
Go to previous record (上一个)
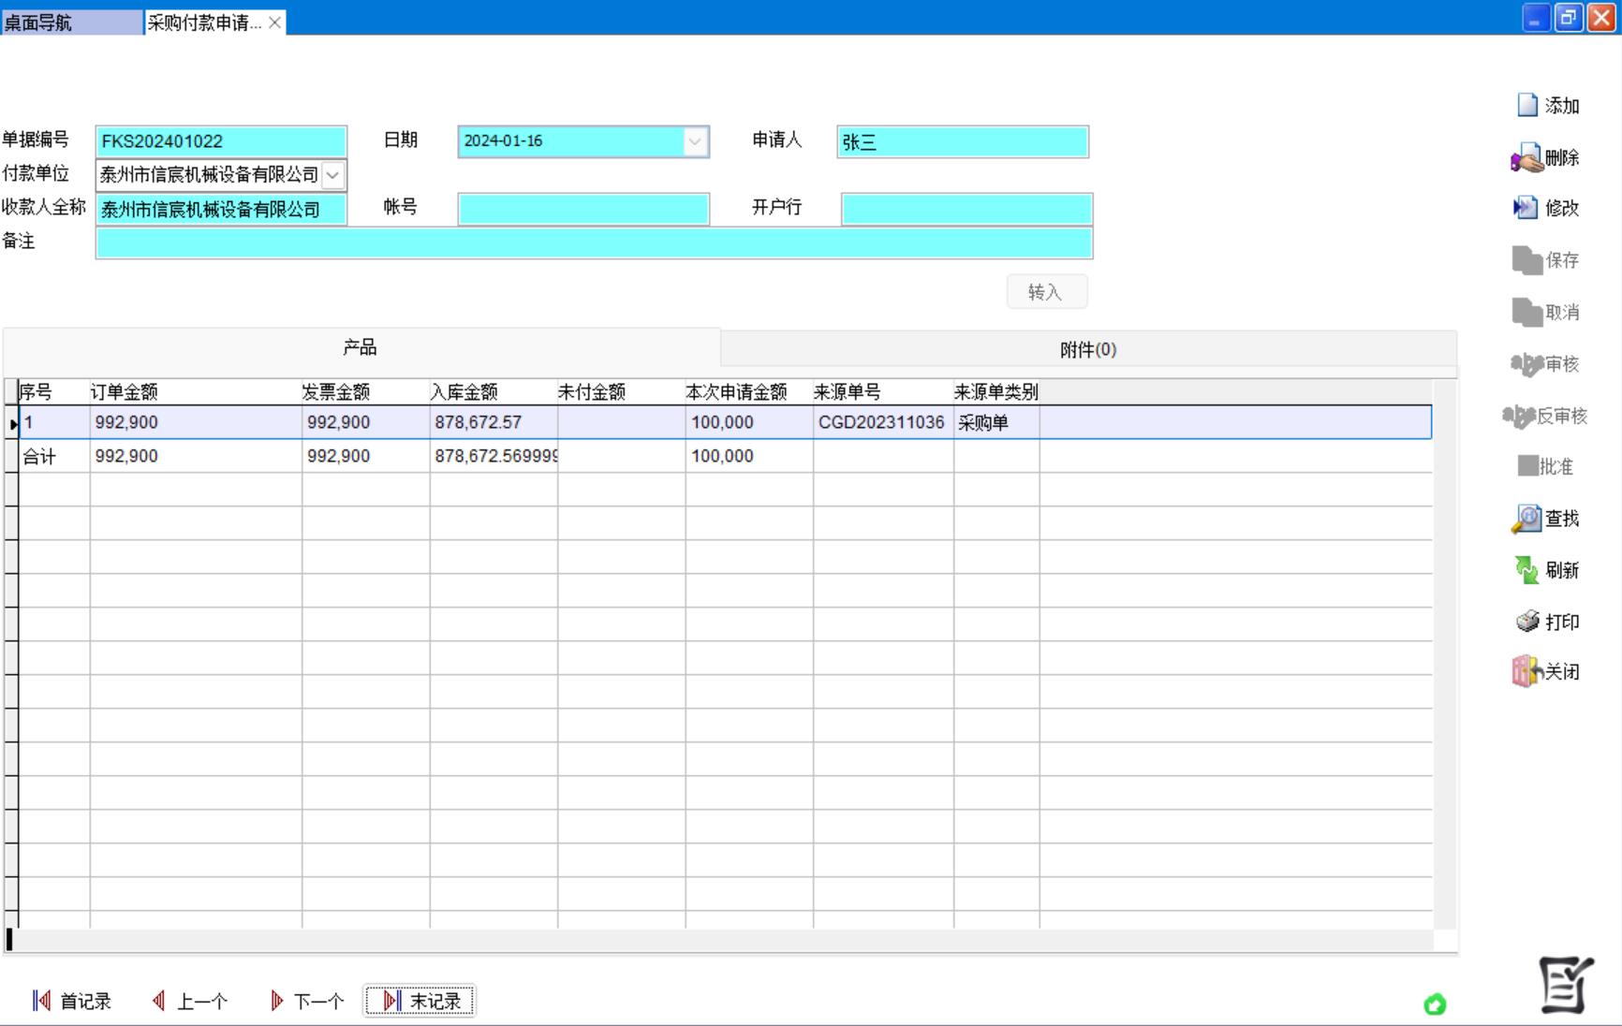[x=190, y=1001]
